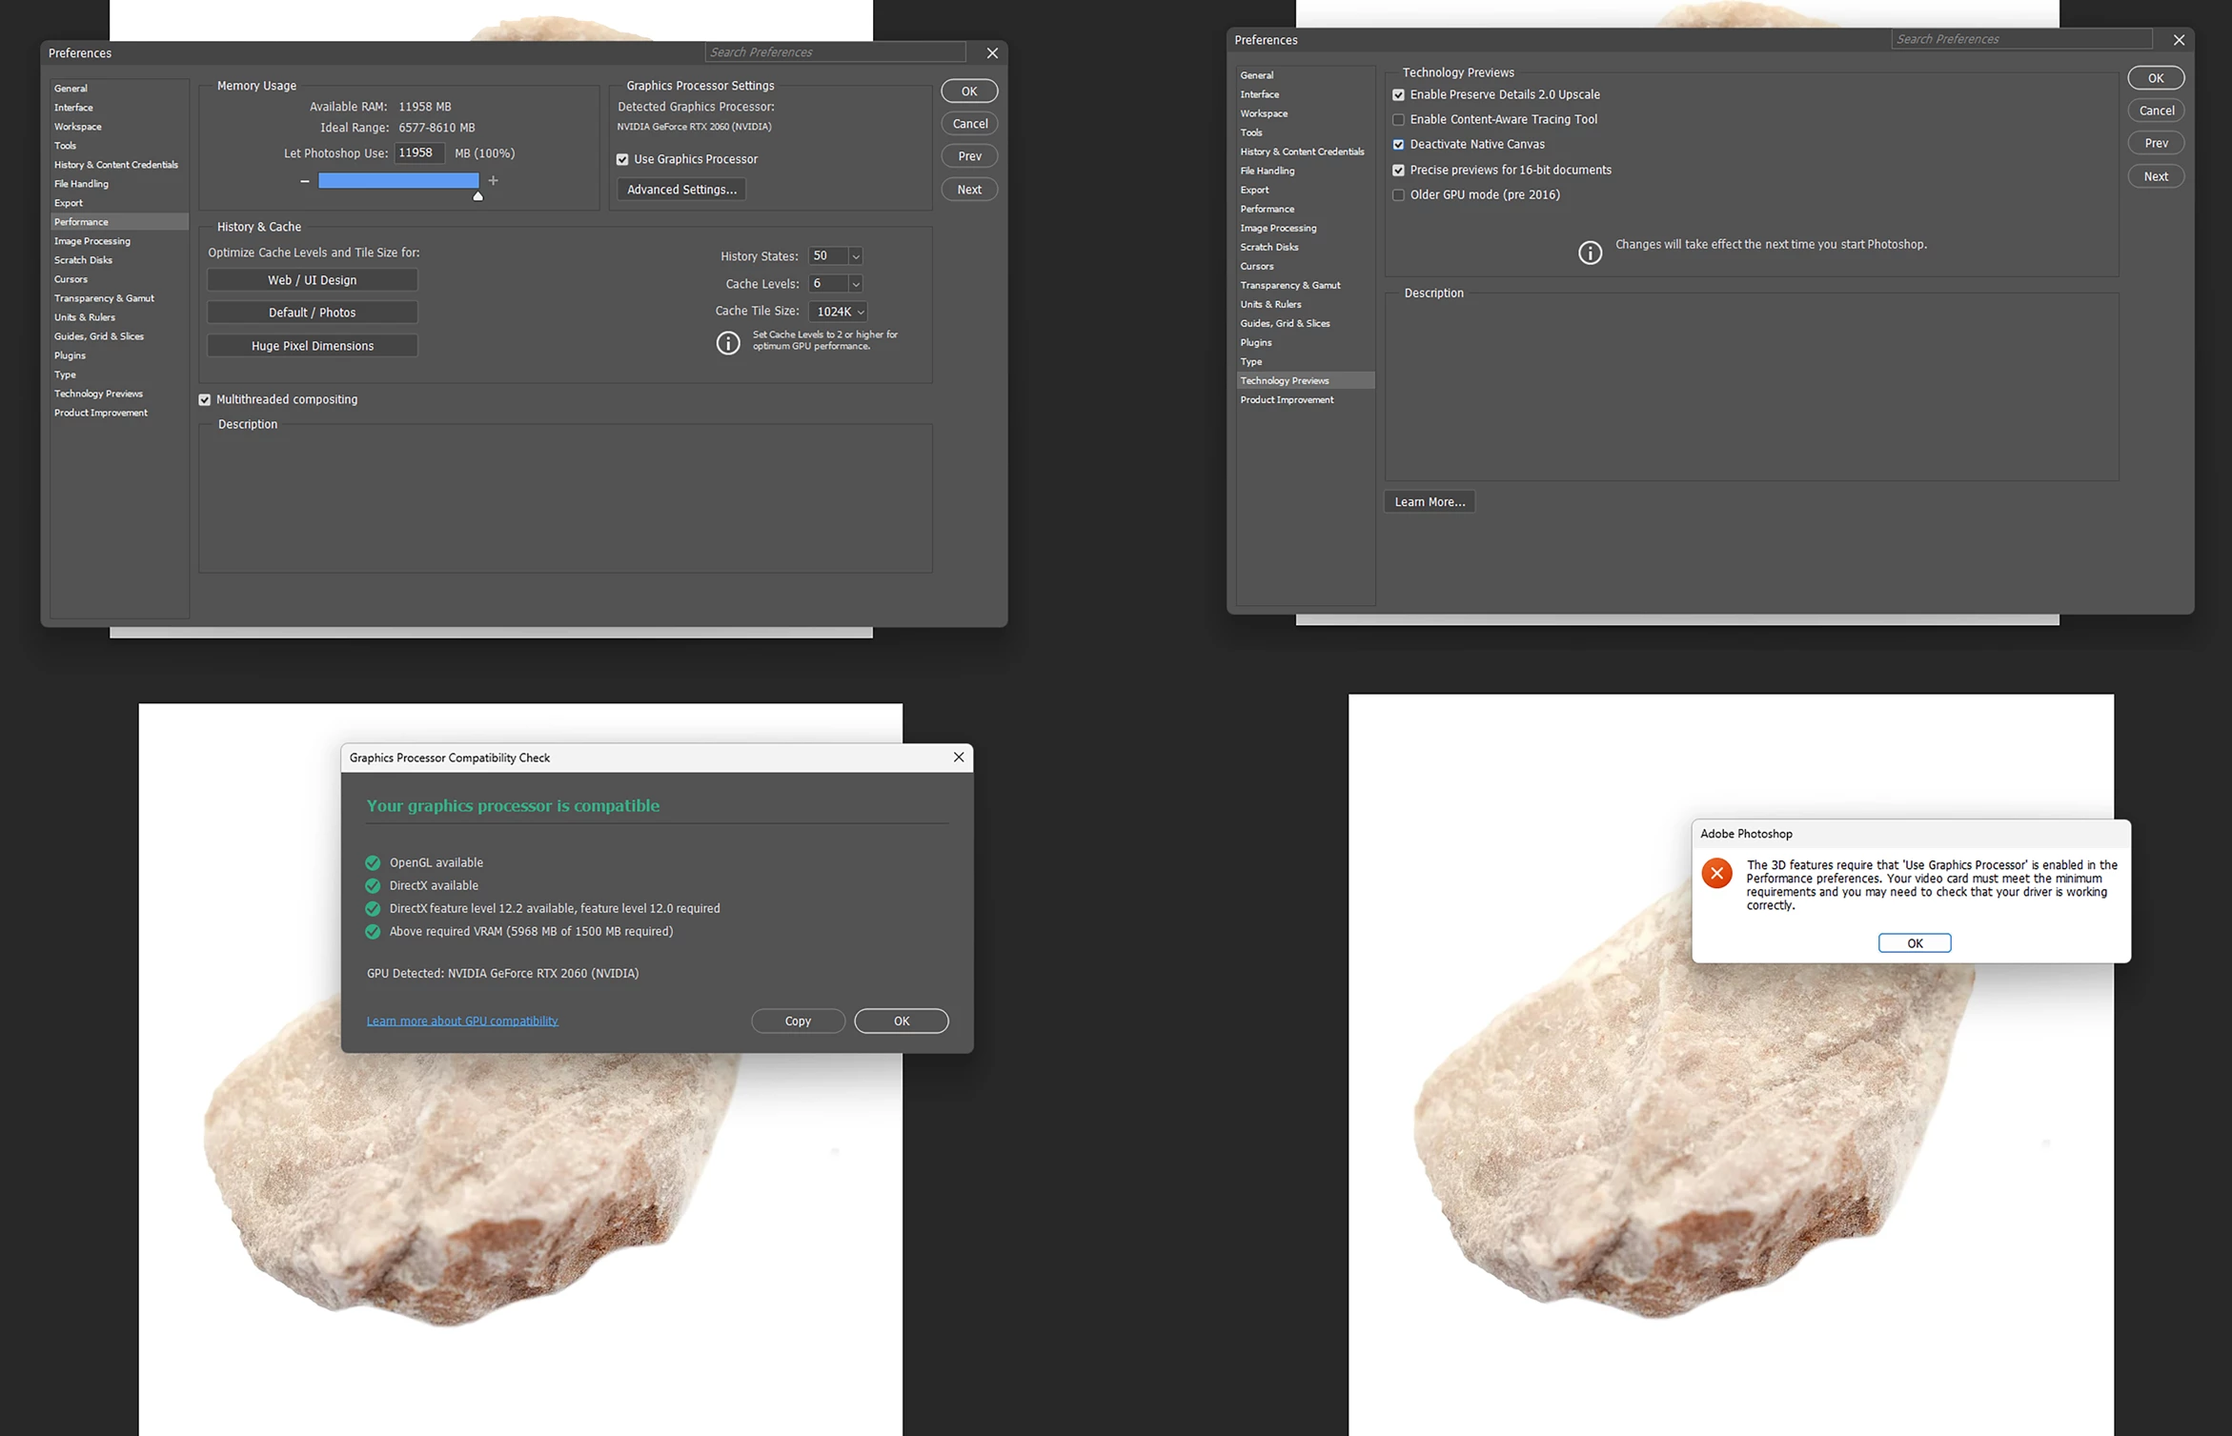2232x1436 pixels.
Task: Enable Older GPU mode (pre 2016)
Action: 1398,195
